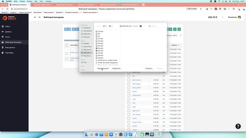Tick the clipboard.txt row checkbox
The height and width of the screenshot is (138, 246).
pyautogui.click(x=129, y=95)
